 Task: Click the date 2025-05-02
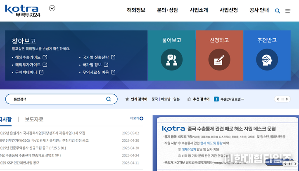click(x=131, y=133)
